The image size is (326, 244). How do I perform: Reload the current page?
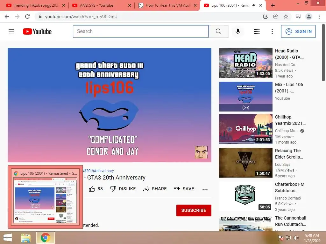pos(27,17)
